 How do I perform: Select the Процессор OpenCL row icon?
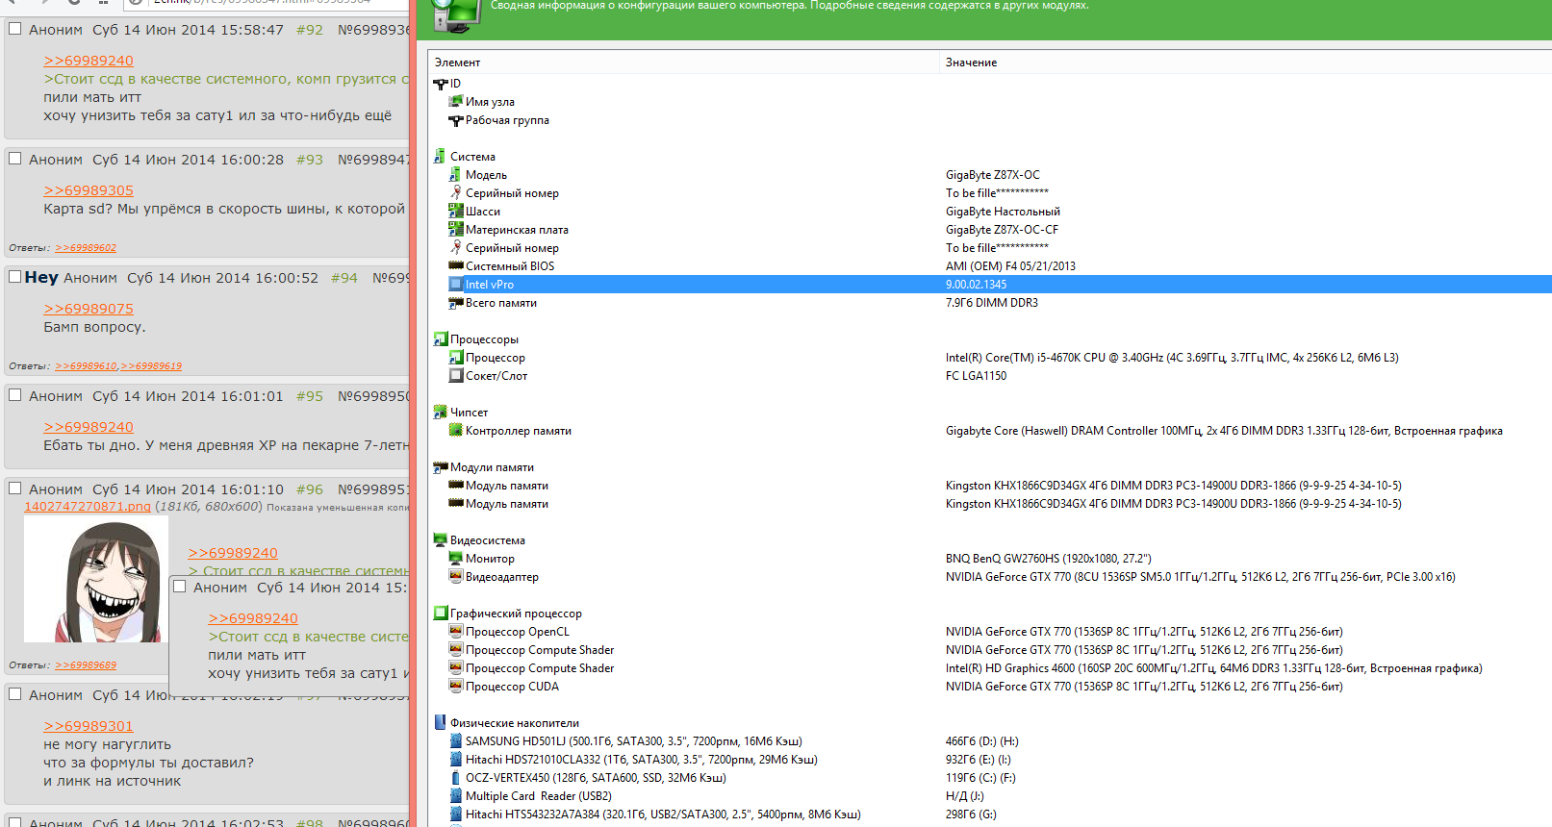(x=456, y=632)
